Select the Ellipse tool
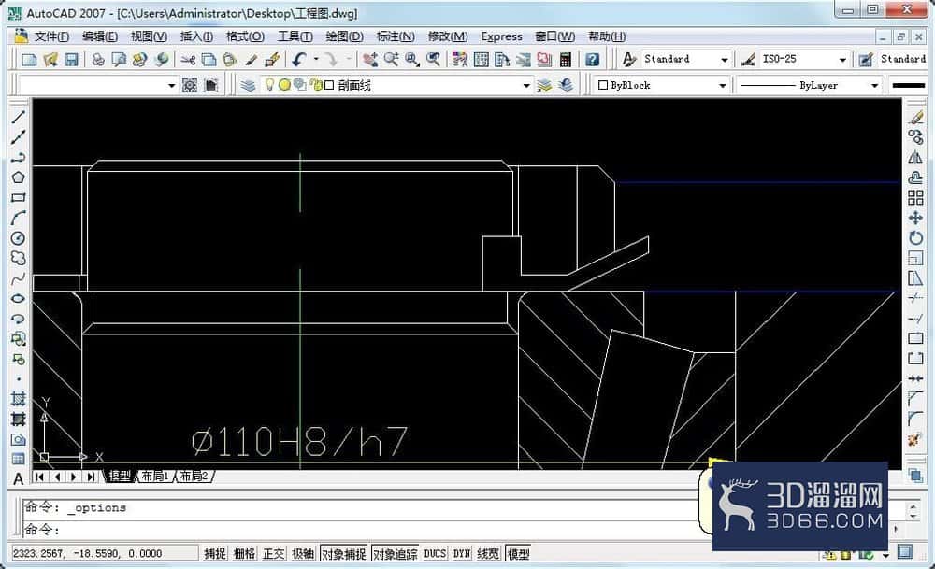The width and height of the screenshot is (935, 569). coord(18,298)
